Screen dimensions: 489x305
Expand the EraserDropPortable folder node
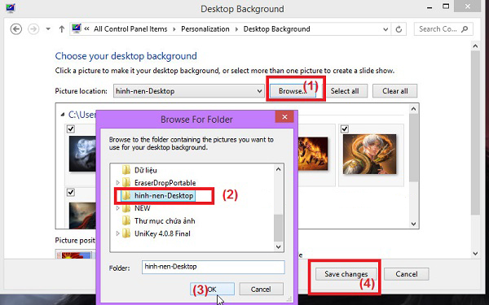117,182
